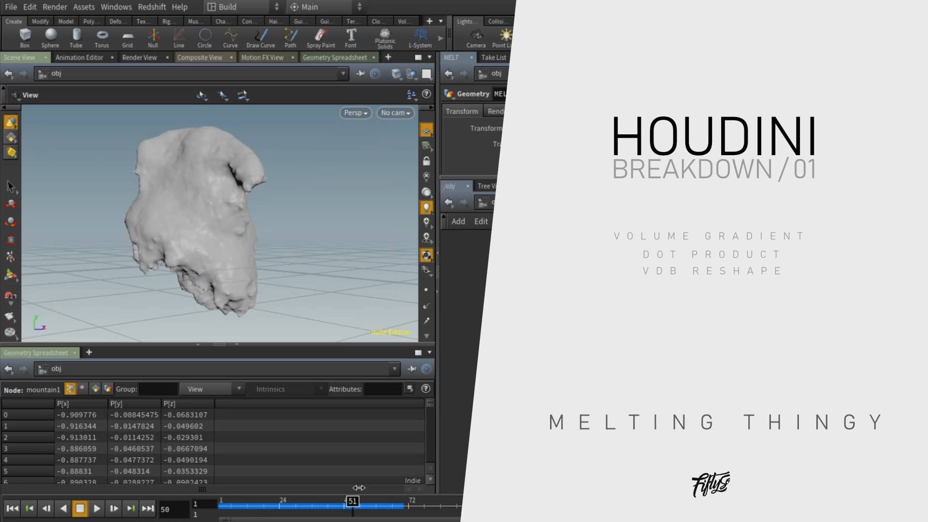Open the View dropdown in Geometry Spreadsheet
The width and height of the screenshot is (928, 522).
click(212, 388)
